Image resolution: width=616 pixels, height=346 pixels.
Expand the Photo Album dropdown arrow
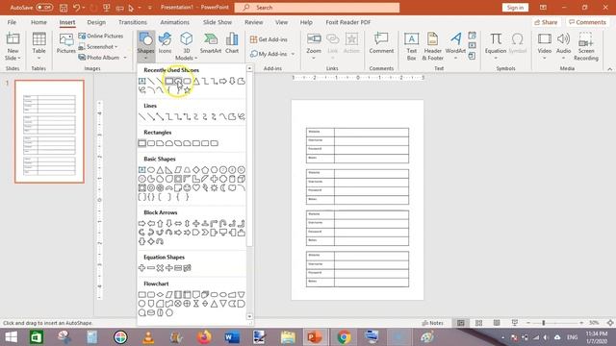click(125, 58)
